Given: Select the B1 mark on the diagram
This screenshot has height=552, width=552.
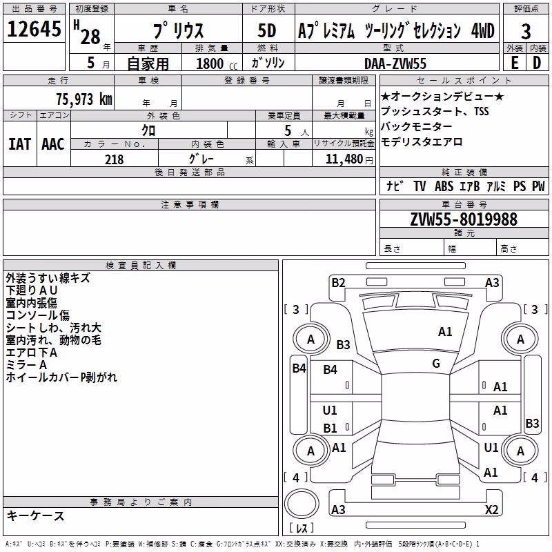Looking at the screenshot, I should coord(330,428).
